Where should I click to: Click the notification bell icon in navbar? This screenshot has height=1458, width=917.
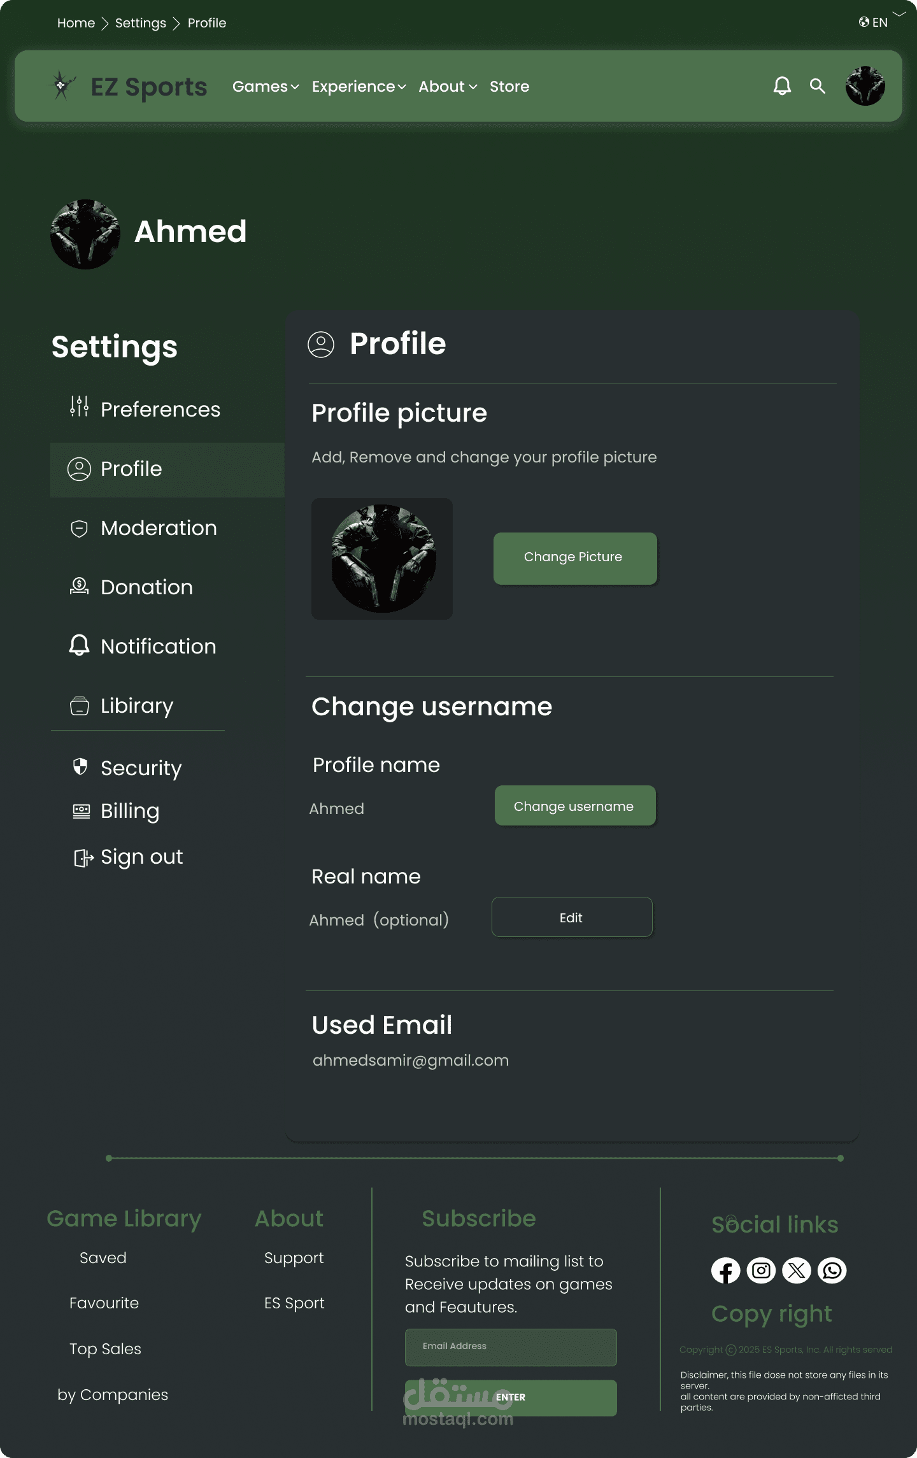782,86
